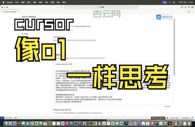195x127 pixels.
Task: Open the 帮助 menu
Action: click(x=64, y=2)
